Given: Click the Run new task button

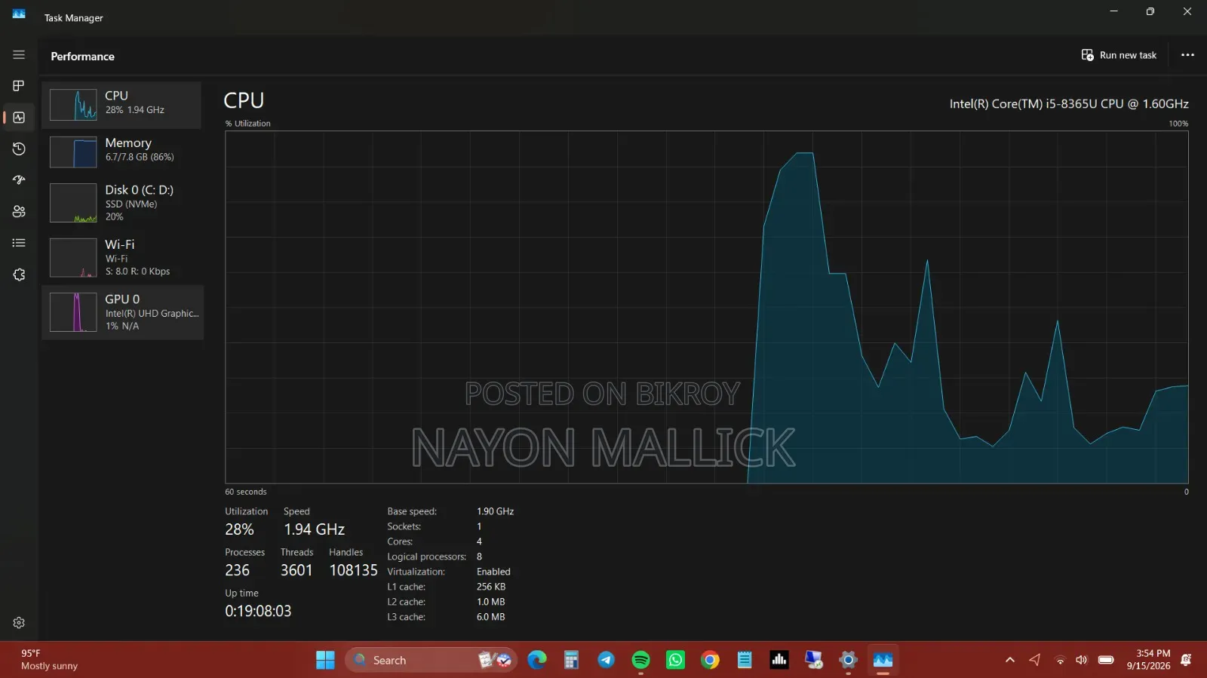Looking at the screenshot, I should [1119, 55].
